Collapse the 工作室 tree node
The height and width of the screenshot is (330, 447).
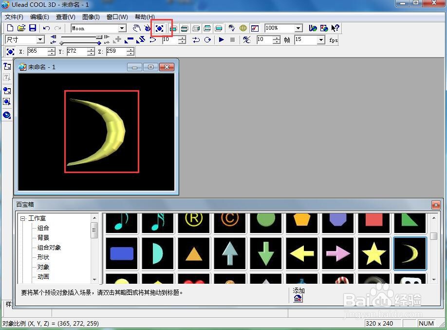pyautogui.click(x=22, y=219)
